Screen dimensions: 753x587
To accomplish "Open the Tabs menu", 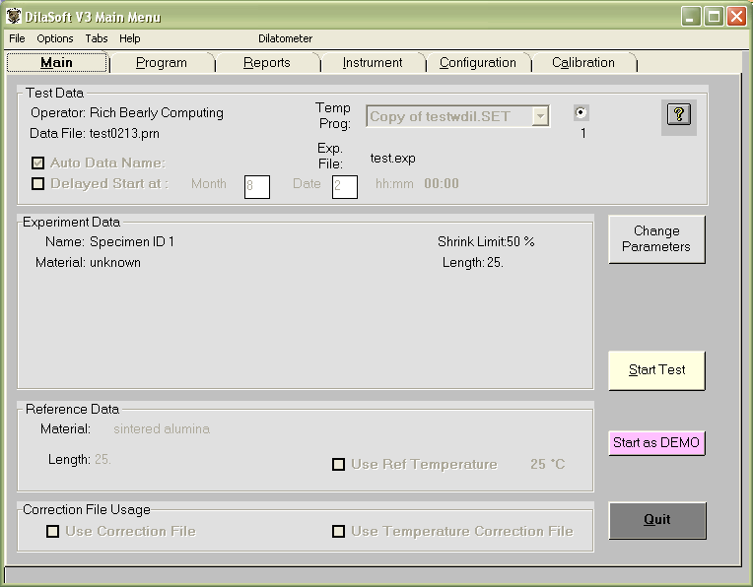I will click(96, 38).
